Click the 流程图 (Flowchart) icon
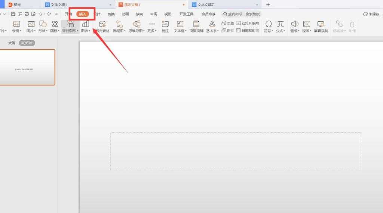Image resolution: width=383 pixels, height=213 pixels. [119, 24]
